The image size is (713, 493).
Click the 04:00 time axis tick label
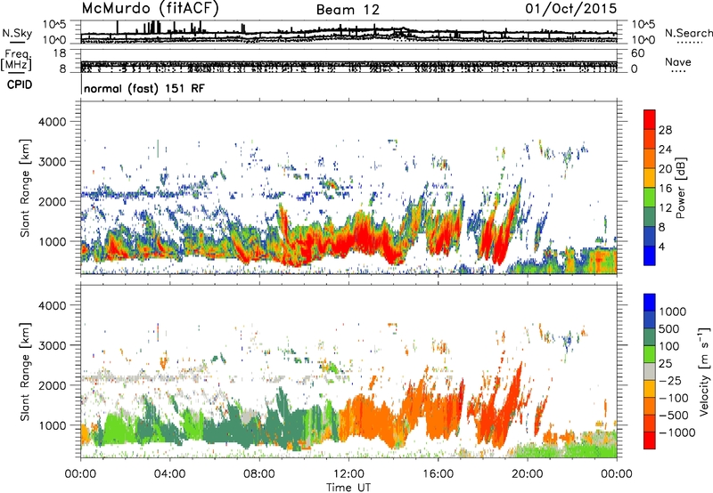[170, 474]
